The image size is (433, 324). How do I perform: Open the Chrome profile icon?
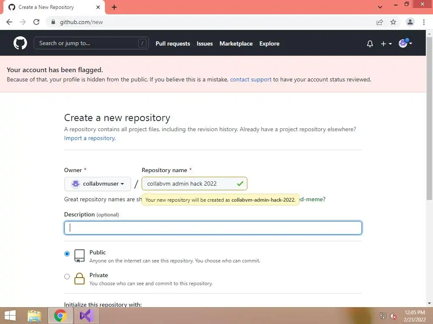coord(410,22)
